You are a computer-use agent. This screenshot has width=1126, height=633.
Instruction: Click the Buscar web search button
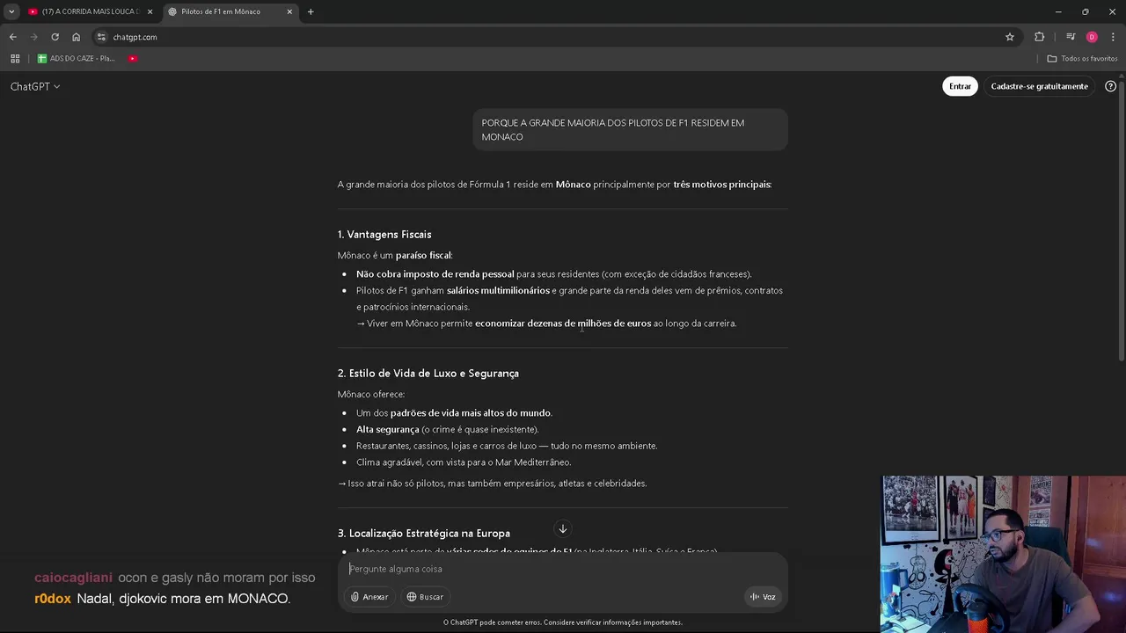point(425,597)
